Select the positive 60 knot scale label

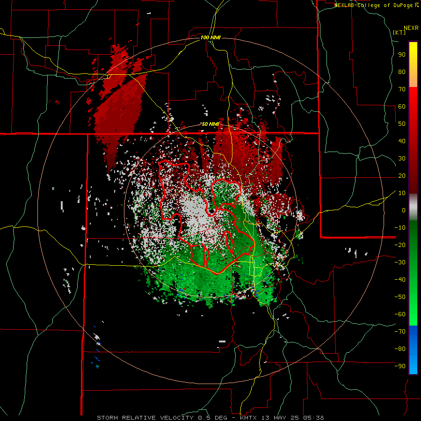402,106
